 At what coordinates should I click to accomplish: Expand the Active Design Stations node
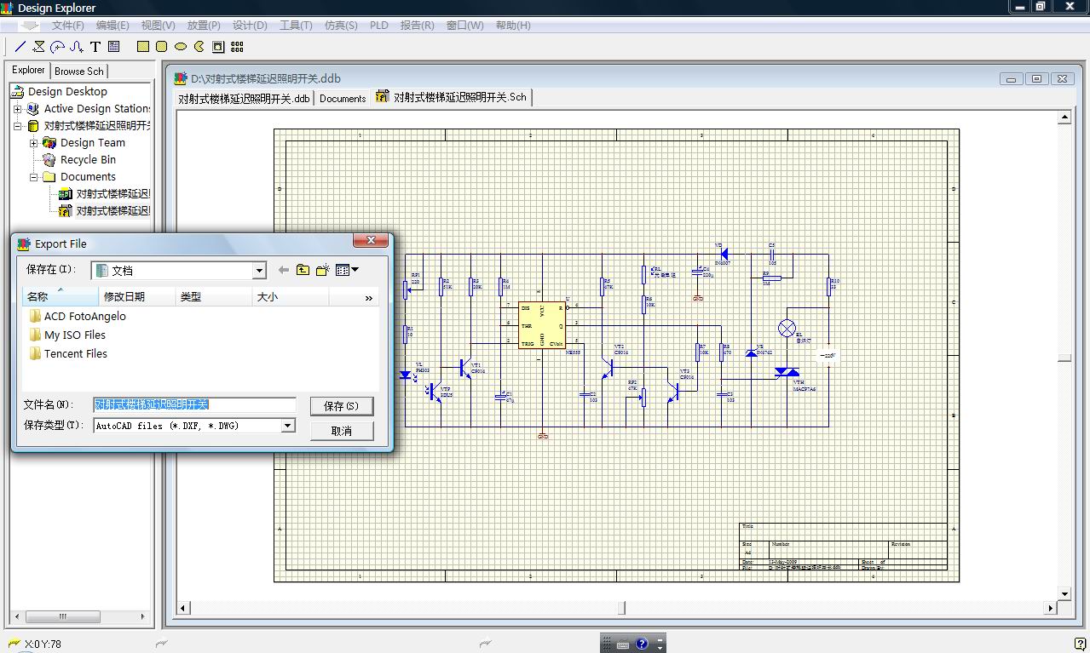pos(17,109)
